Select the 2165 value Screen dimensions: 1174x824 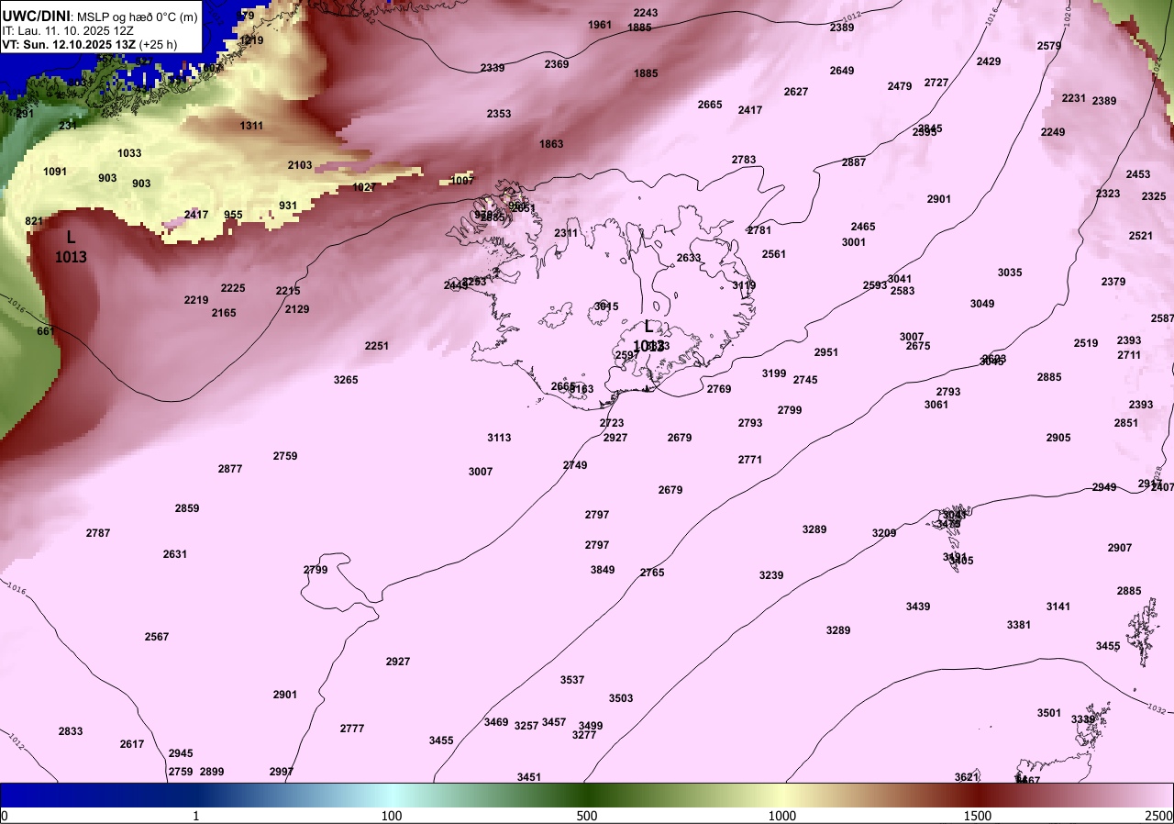[224, 313]
